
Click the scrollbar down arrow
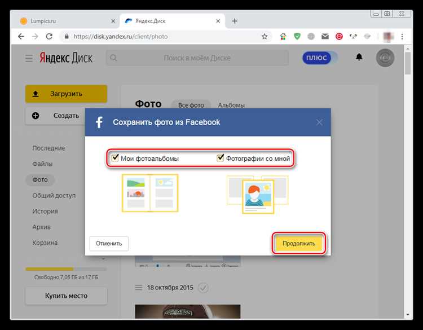pyautogui.click(x=408, y=315)
